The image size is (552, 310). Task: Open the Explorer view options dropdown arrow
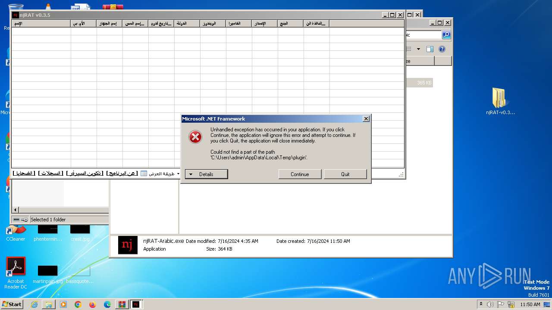pos(418,49)
